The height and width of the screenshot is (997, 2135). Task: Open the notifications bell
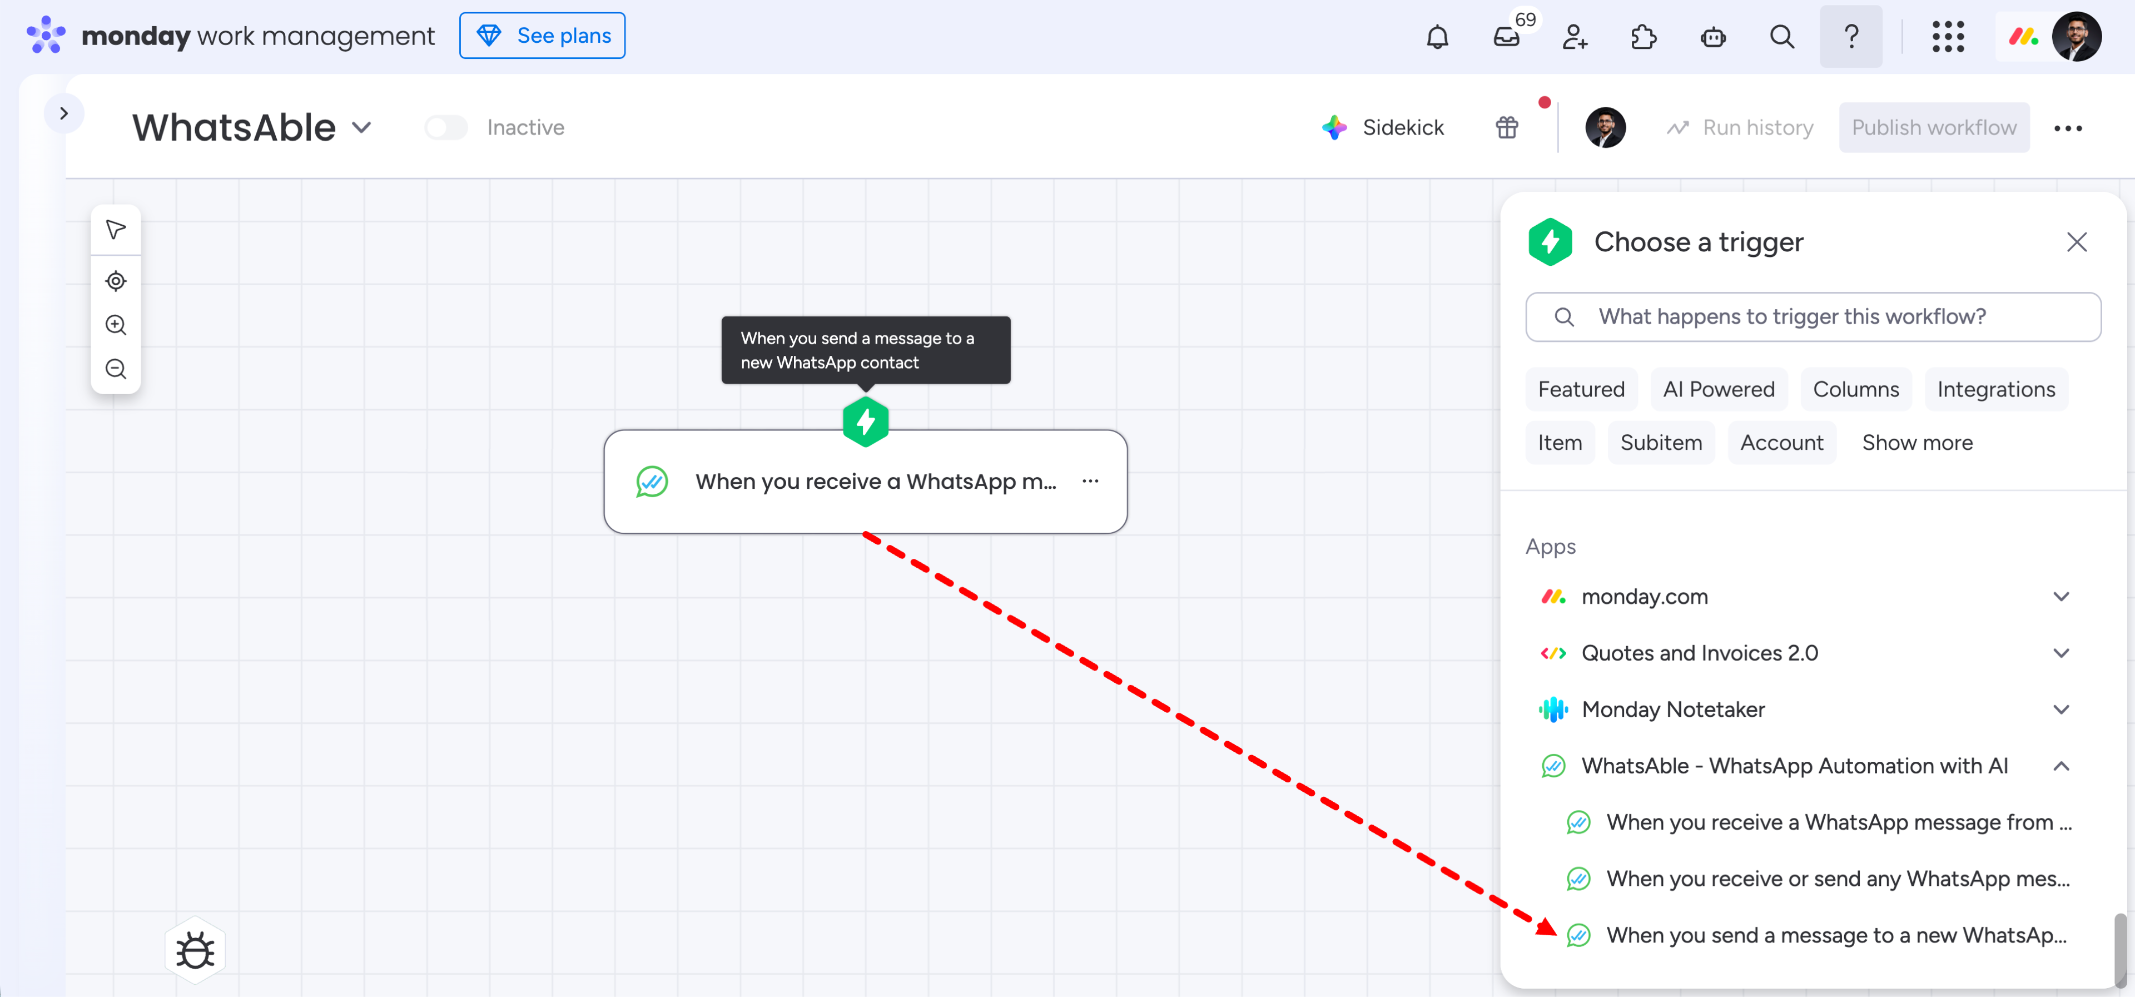[x=1438, y=37]
